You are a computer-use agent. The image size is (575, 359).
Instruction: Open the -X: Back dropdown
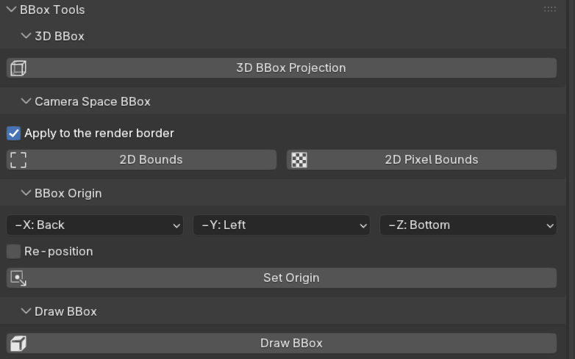click(x=95, y=225)
